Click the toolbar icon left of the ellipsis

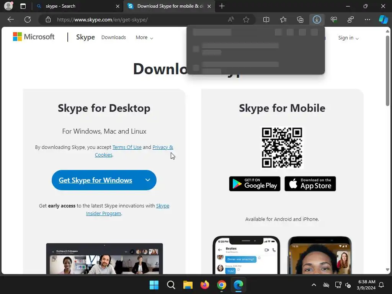point(351,20)
